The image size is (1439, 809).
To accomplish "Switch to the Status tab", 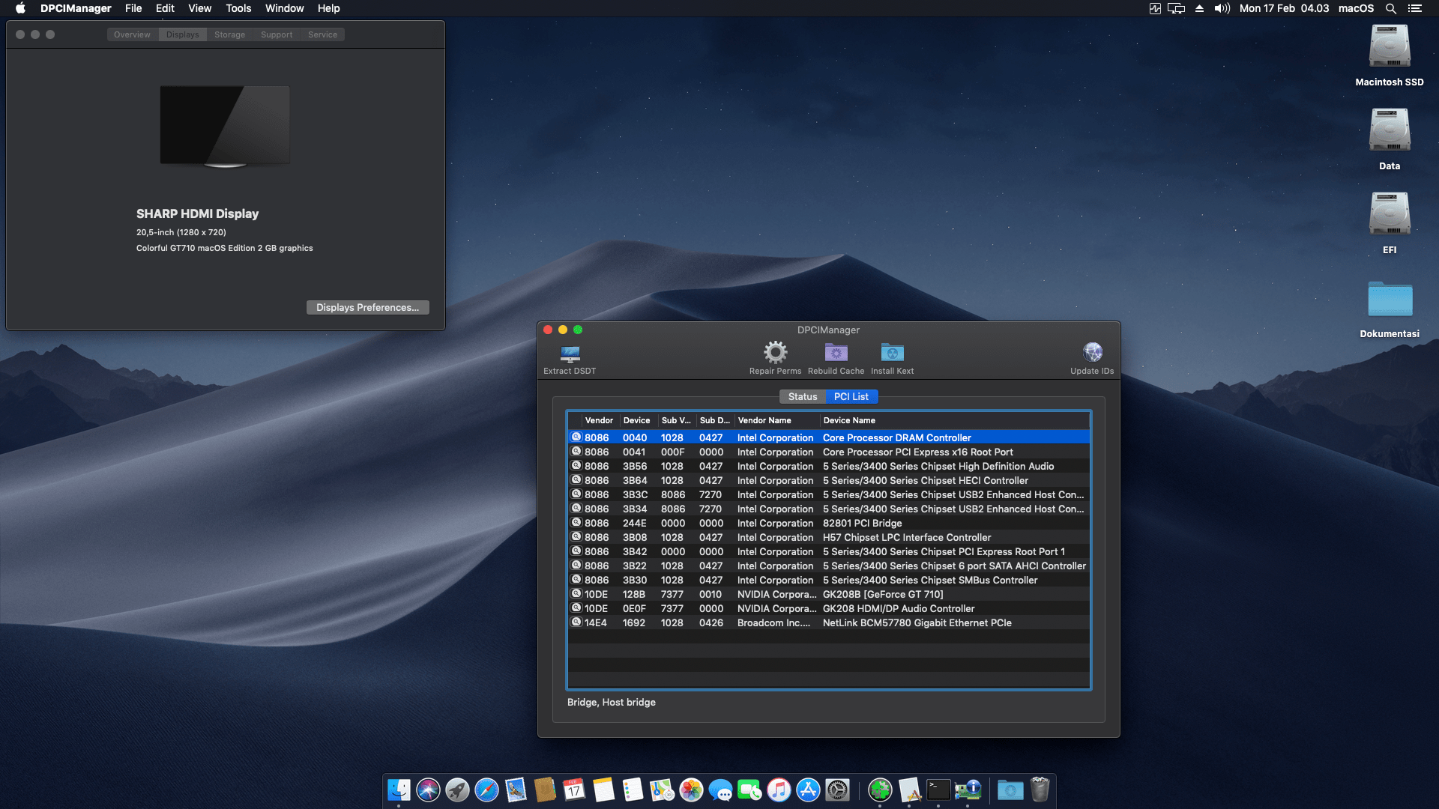I will point(802,396).
